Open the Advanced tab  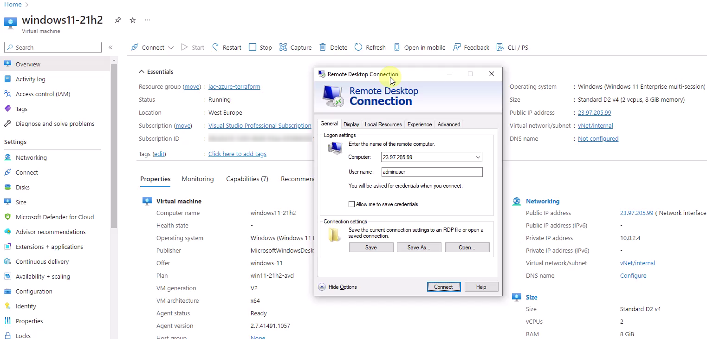(x=449, y=124)
